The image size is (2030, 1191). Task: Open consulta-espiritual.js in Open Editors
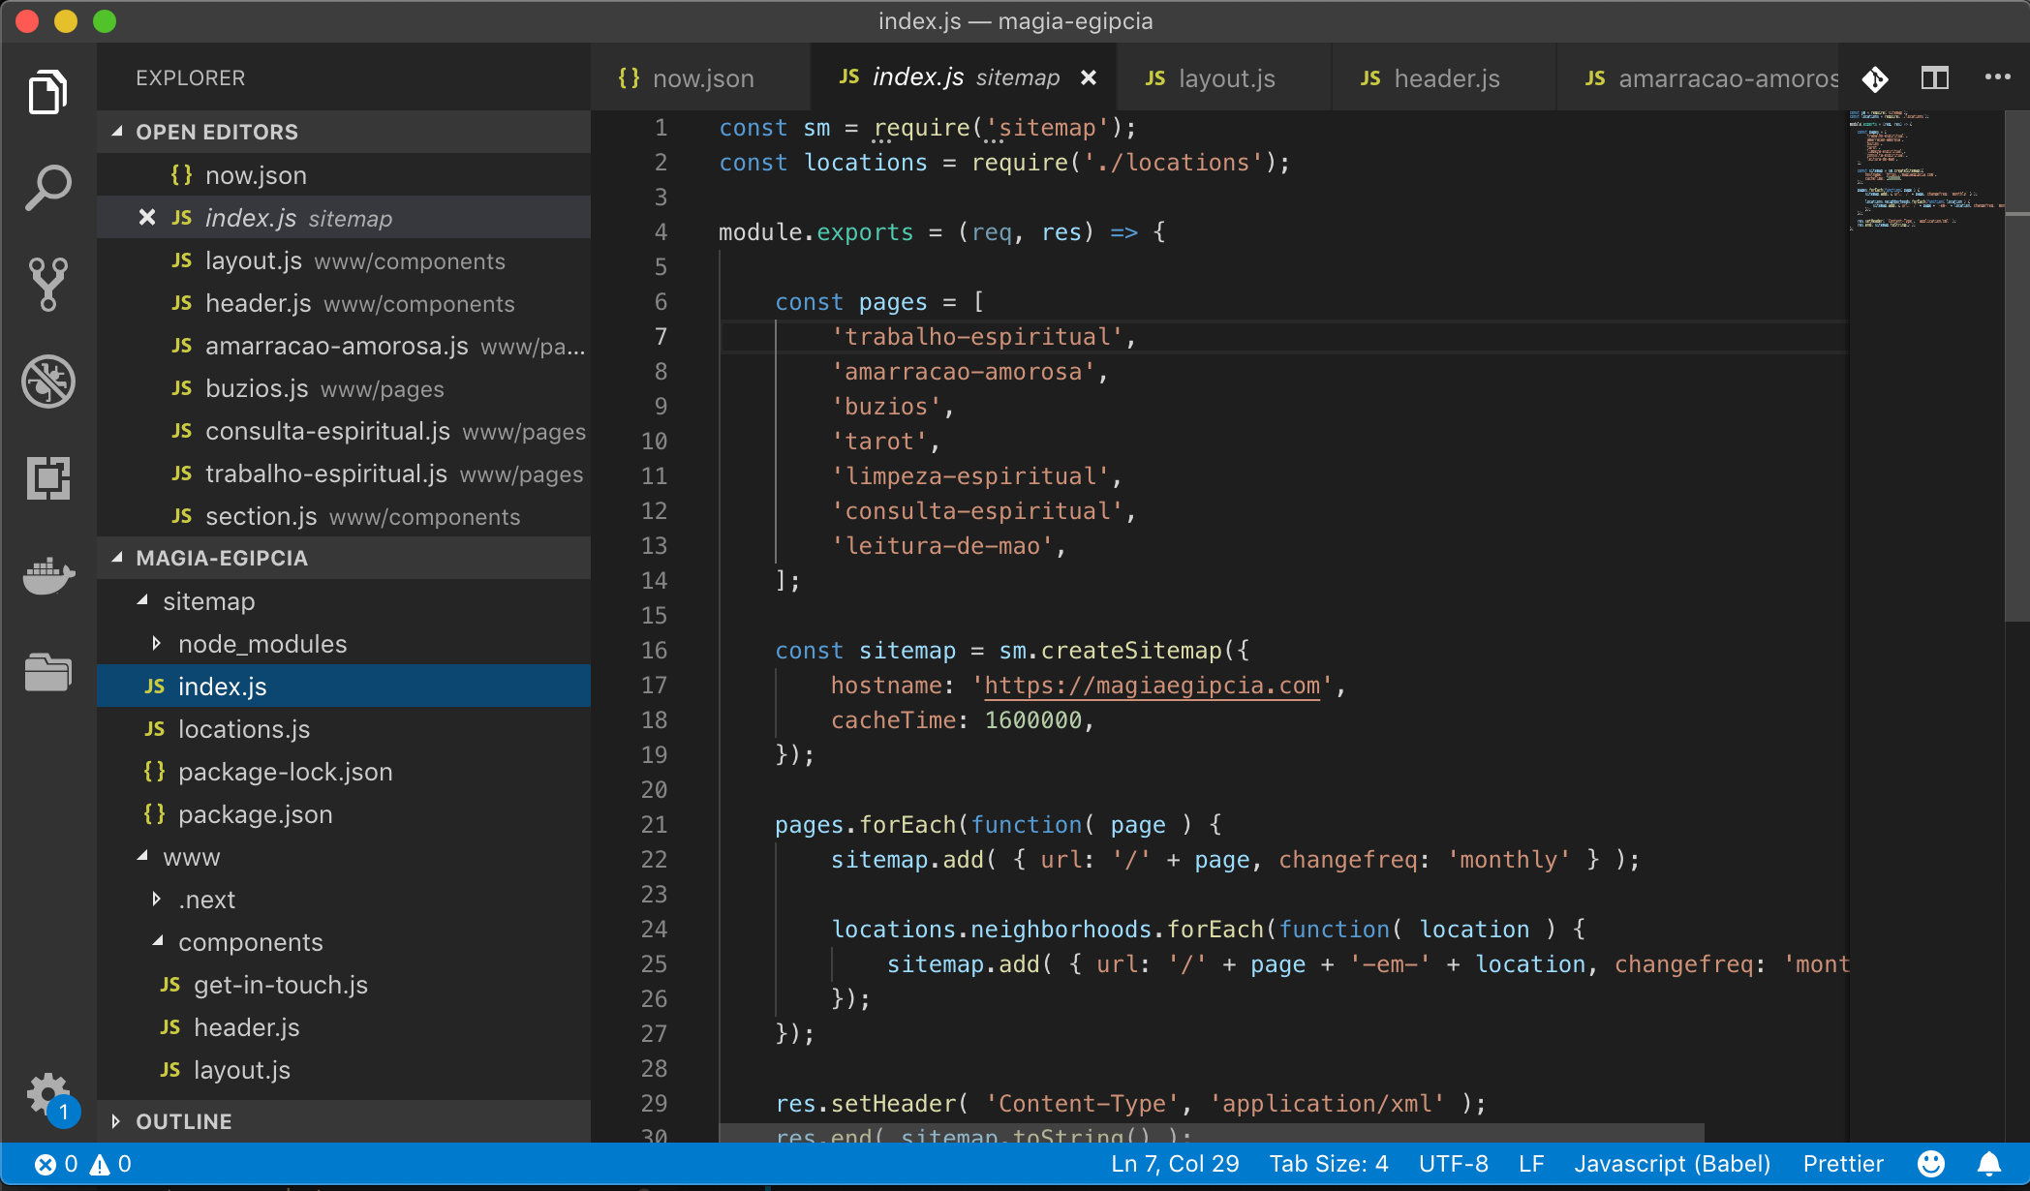tap(344, 431)
